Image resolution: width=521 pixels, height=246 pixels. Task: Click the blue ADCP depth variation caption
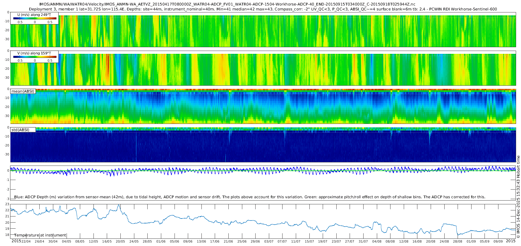pyautogui.click(x=250, y=197)
